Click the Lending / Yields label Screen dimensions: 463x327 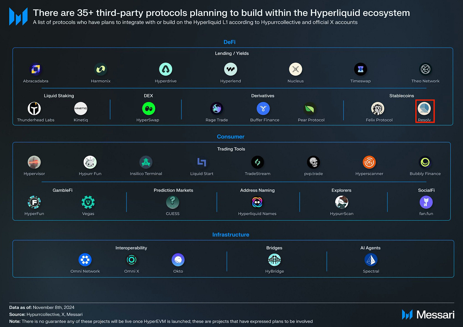click(232, 53)
